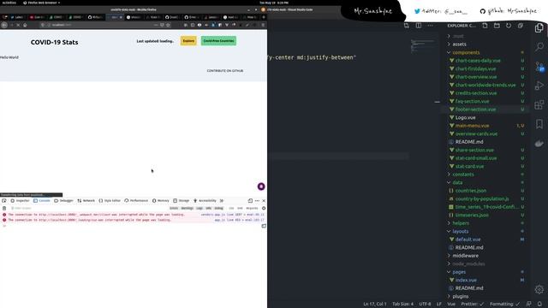Open console settings gear icon
Screen dimensions: 548x308
pos(264,208)
